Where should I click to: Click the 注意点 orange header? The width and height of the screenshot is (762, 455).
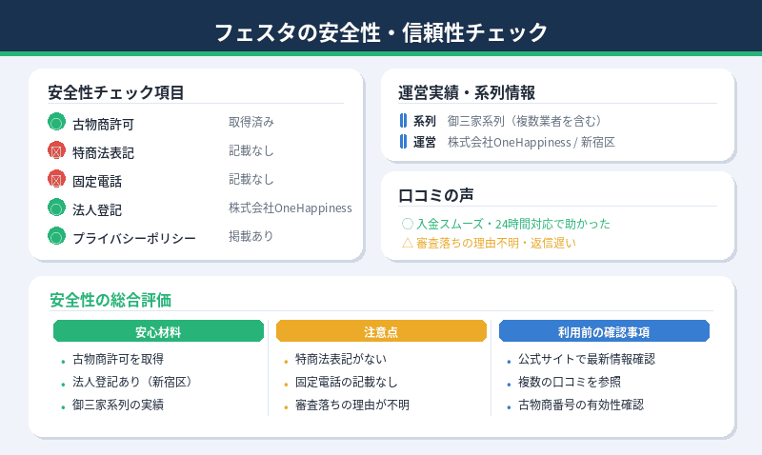coord(381,331)
